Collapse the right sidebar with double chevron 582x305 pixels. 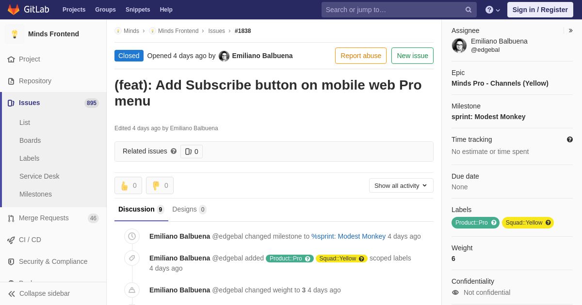click(570, 30)
